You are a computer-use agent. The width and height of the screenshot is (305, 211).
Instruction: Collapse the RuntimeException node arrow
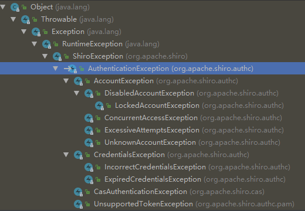[x=35, y=44]
